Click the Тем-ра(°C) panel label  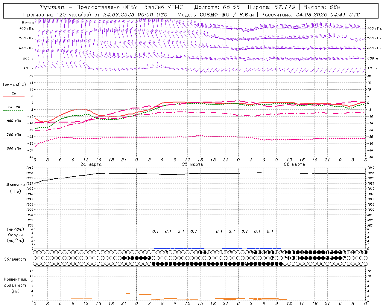14,85
